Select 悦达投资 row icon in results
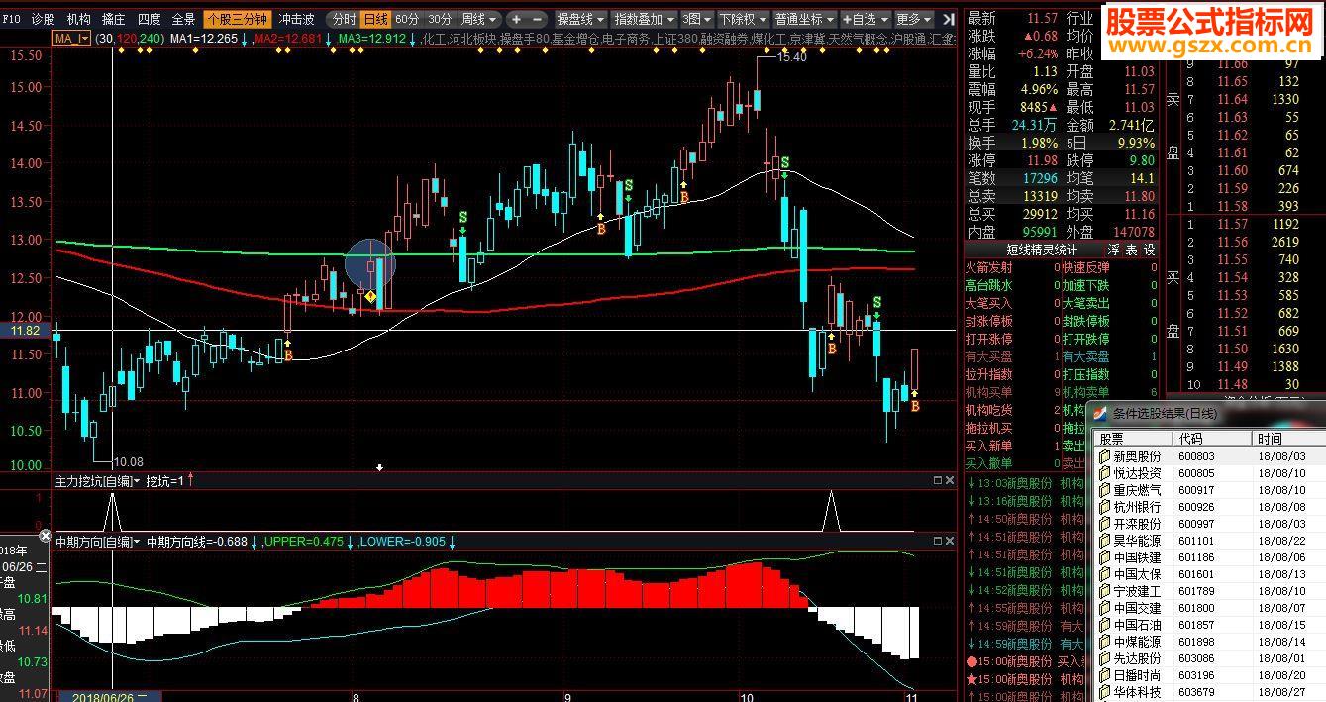 pyautogui.click(x=1105, y=473)
